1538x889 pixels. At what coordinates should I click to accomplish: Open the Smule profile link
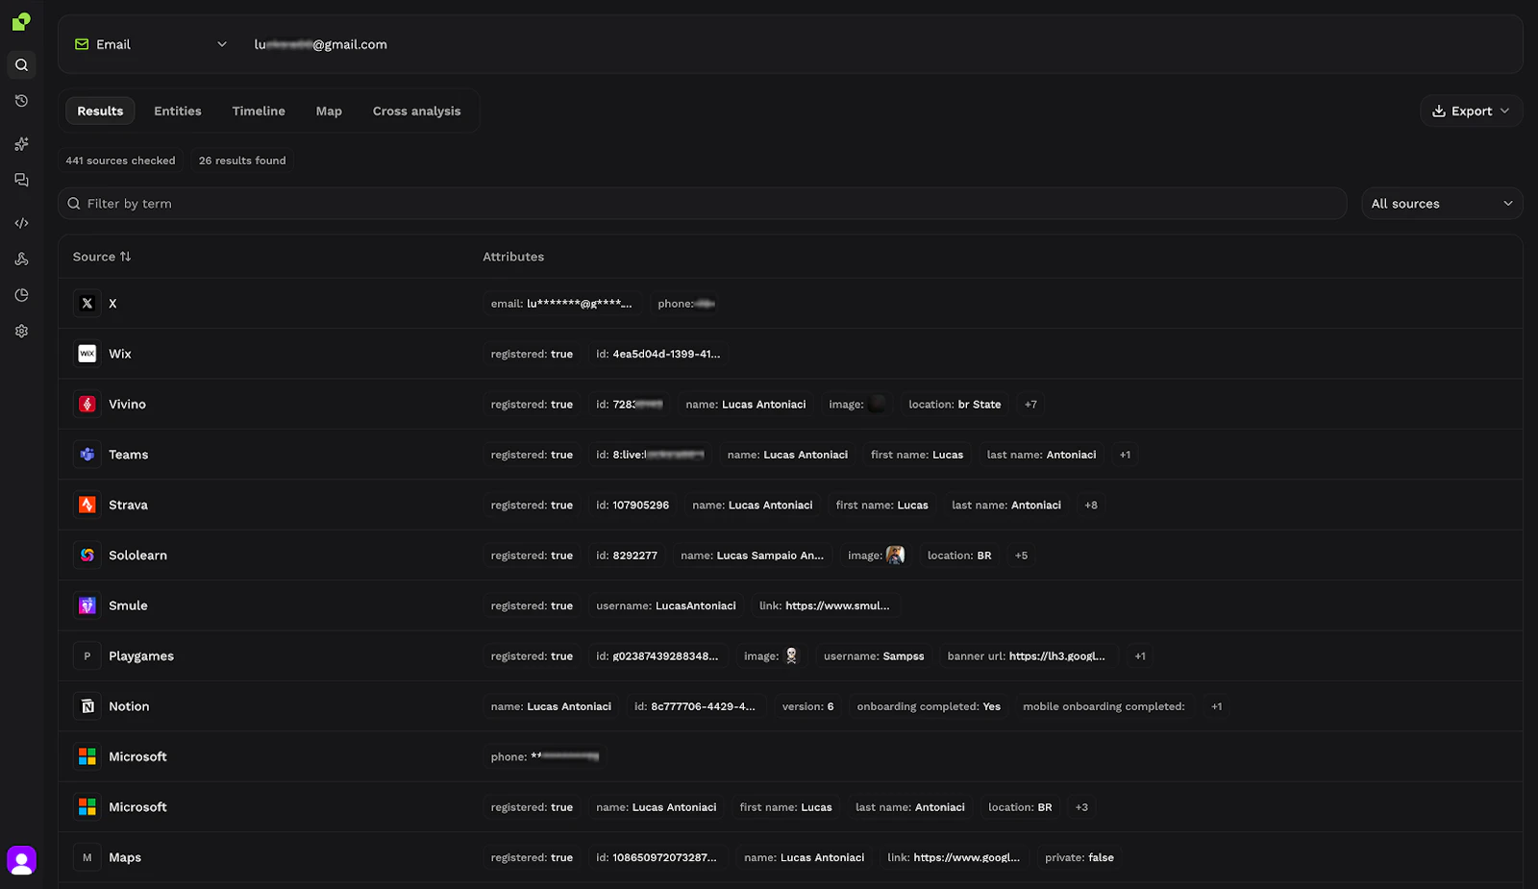point(825,605)
